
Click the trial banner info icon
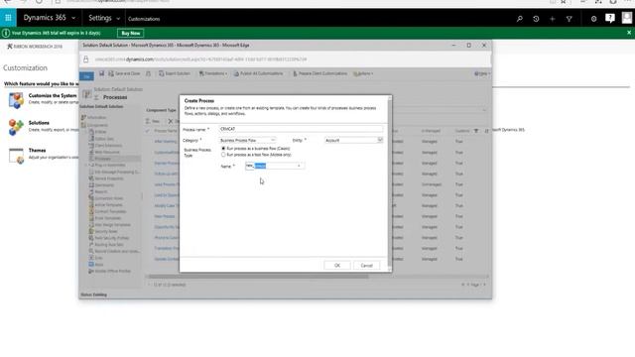point(6,33)
